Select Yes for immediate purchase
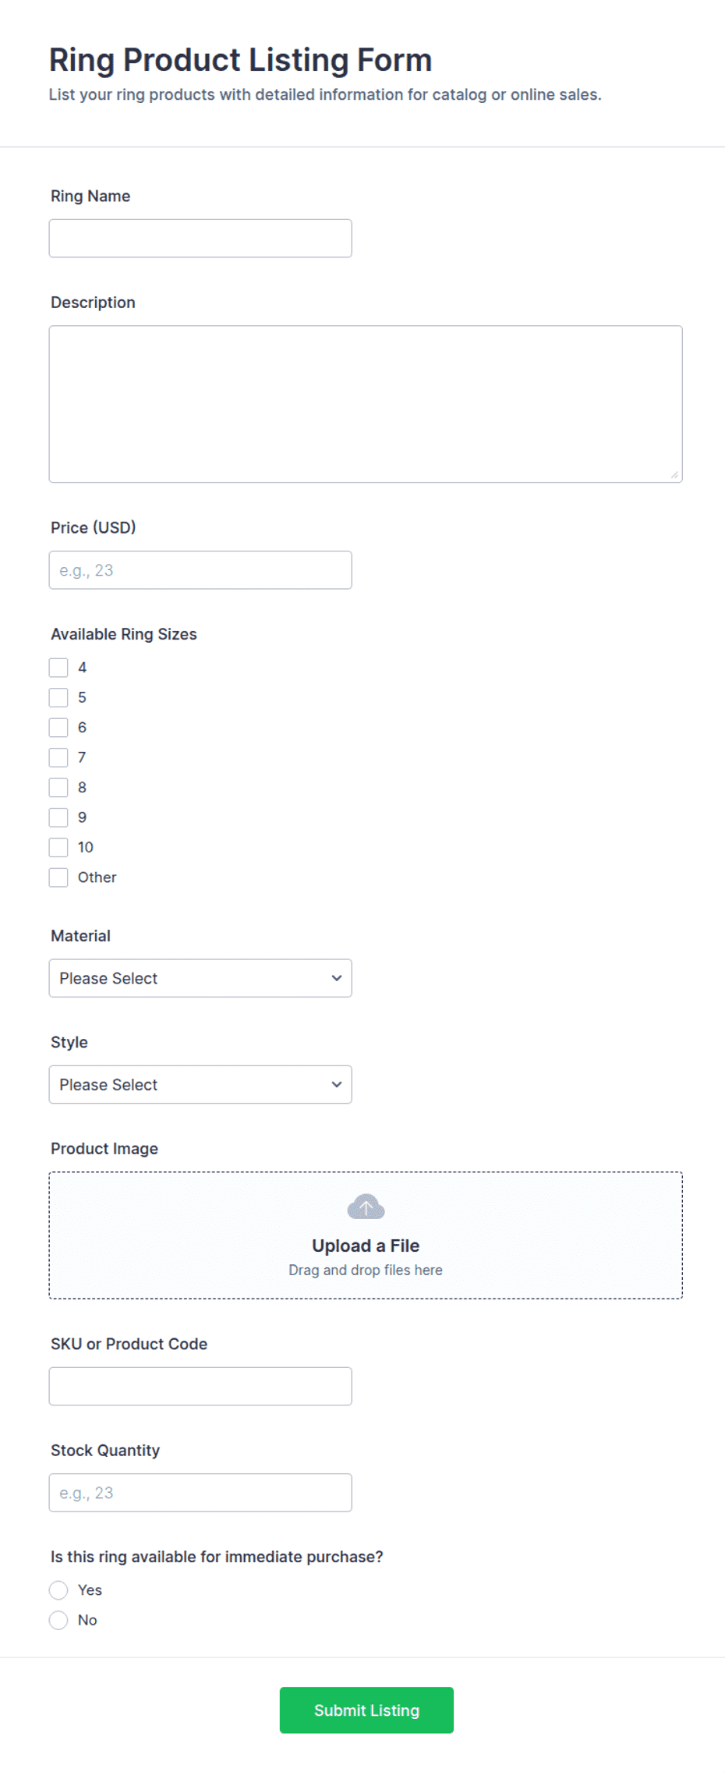Viewport: 725px width, 1772px height. 58,1590
